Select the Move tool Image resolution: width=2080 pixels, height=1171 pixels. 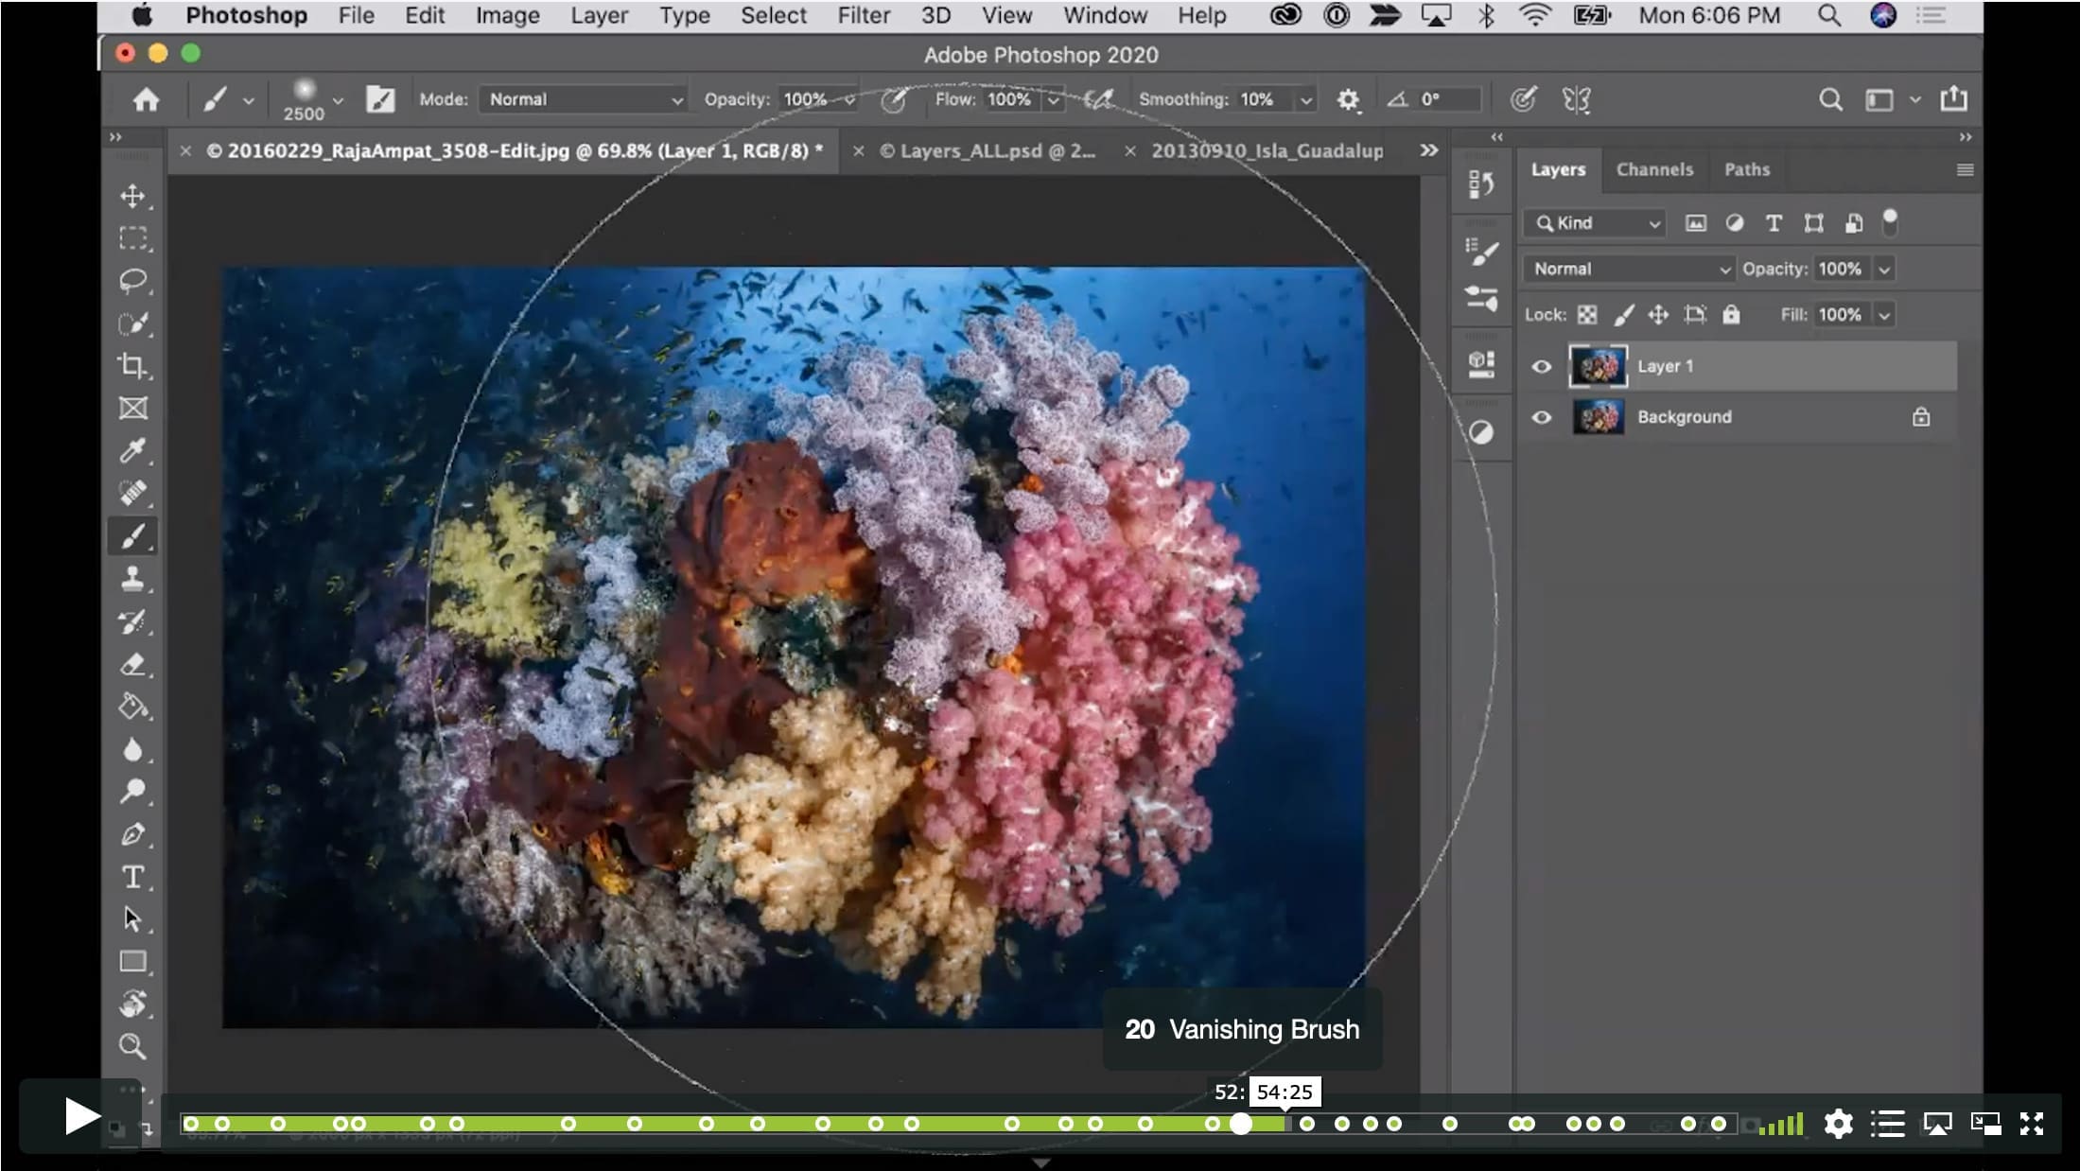132,196
